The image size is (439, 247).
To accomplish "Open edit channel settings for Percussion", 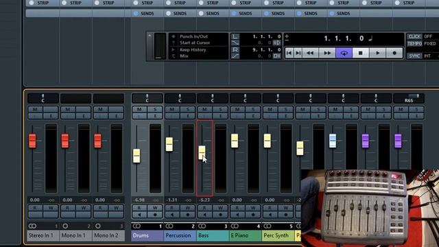I will (x=187, y=116).
